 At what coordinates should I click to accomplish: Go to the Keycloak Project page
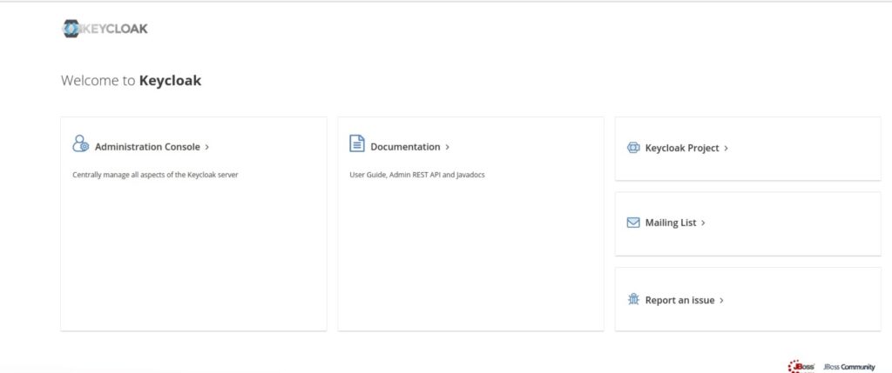[x=681, y=148]
